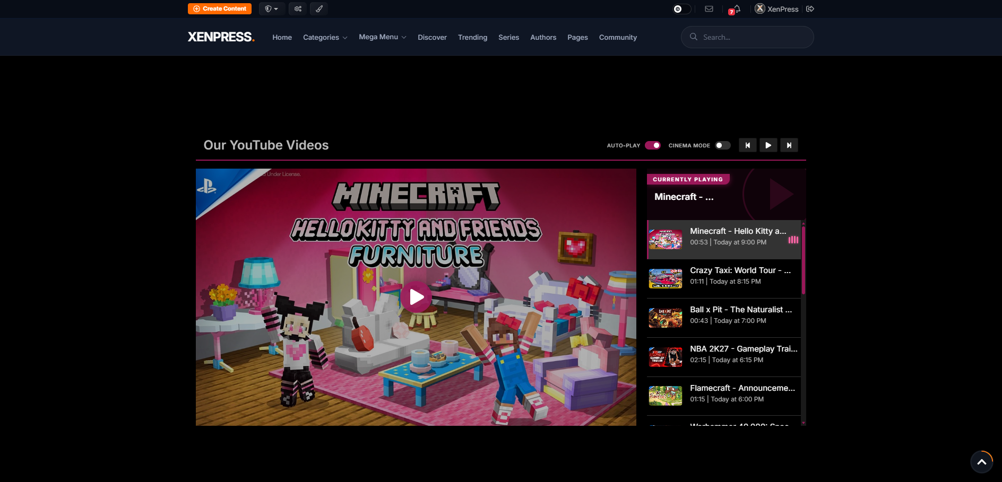Click the Flamecraft thumbnail
This screenshot has height=482, width=1002.
(666, 397)
